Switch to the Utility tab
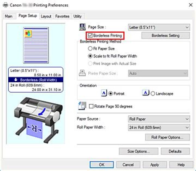Viewport: 196px width, 171px height. click(77, 16)
